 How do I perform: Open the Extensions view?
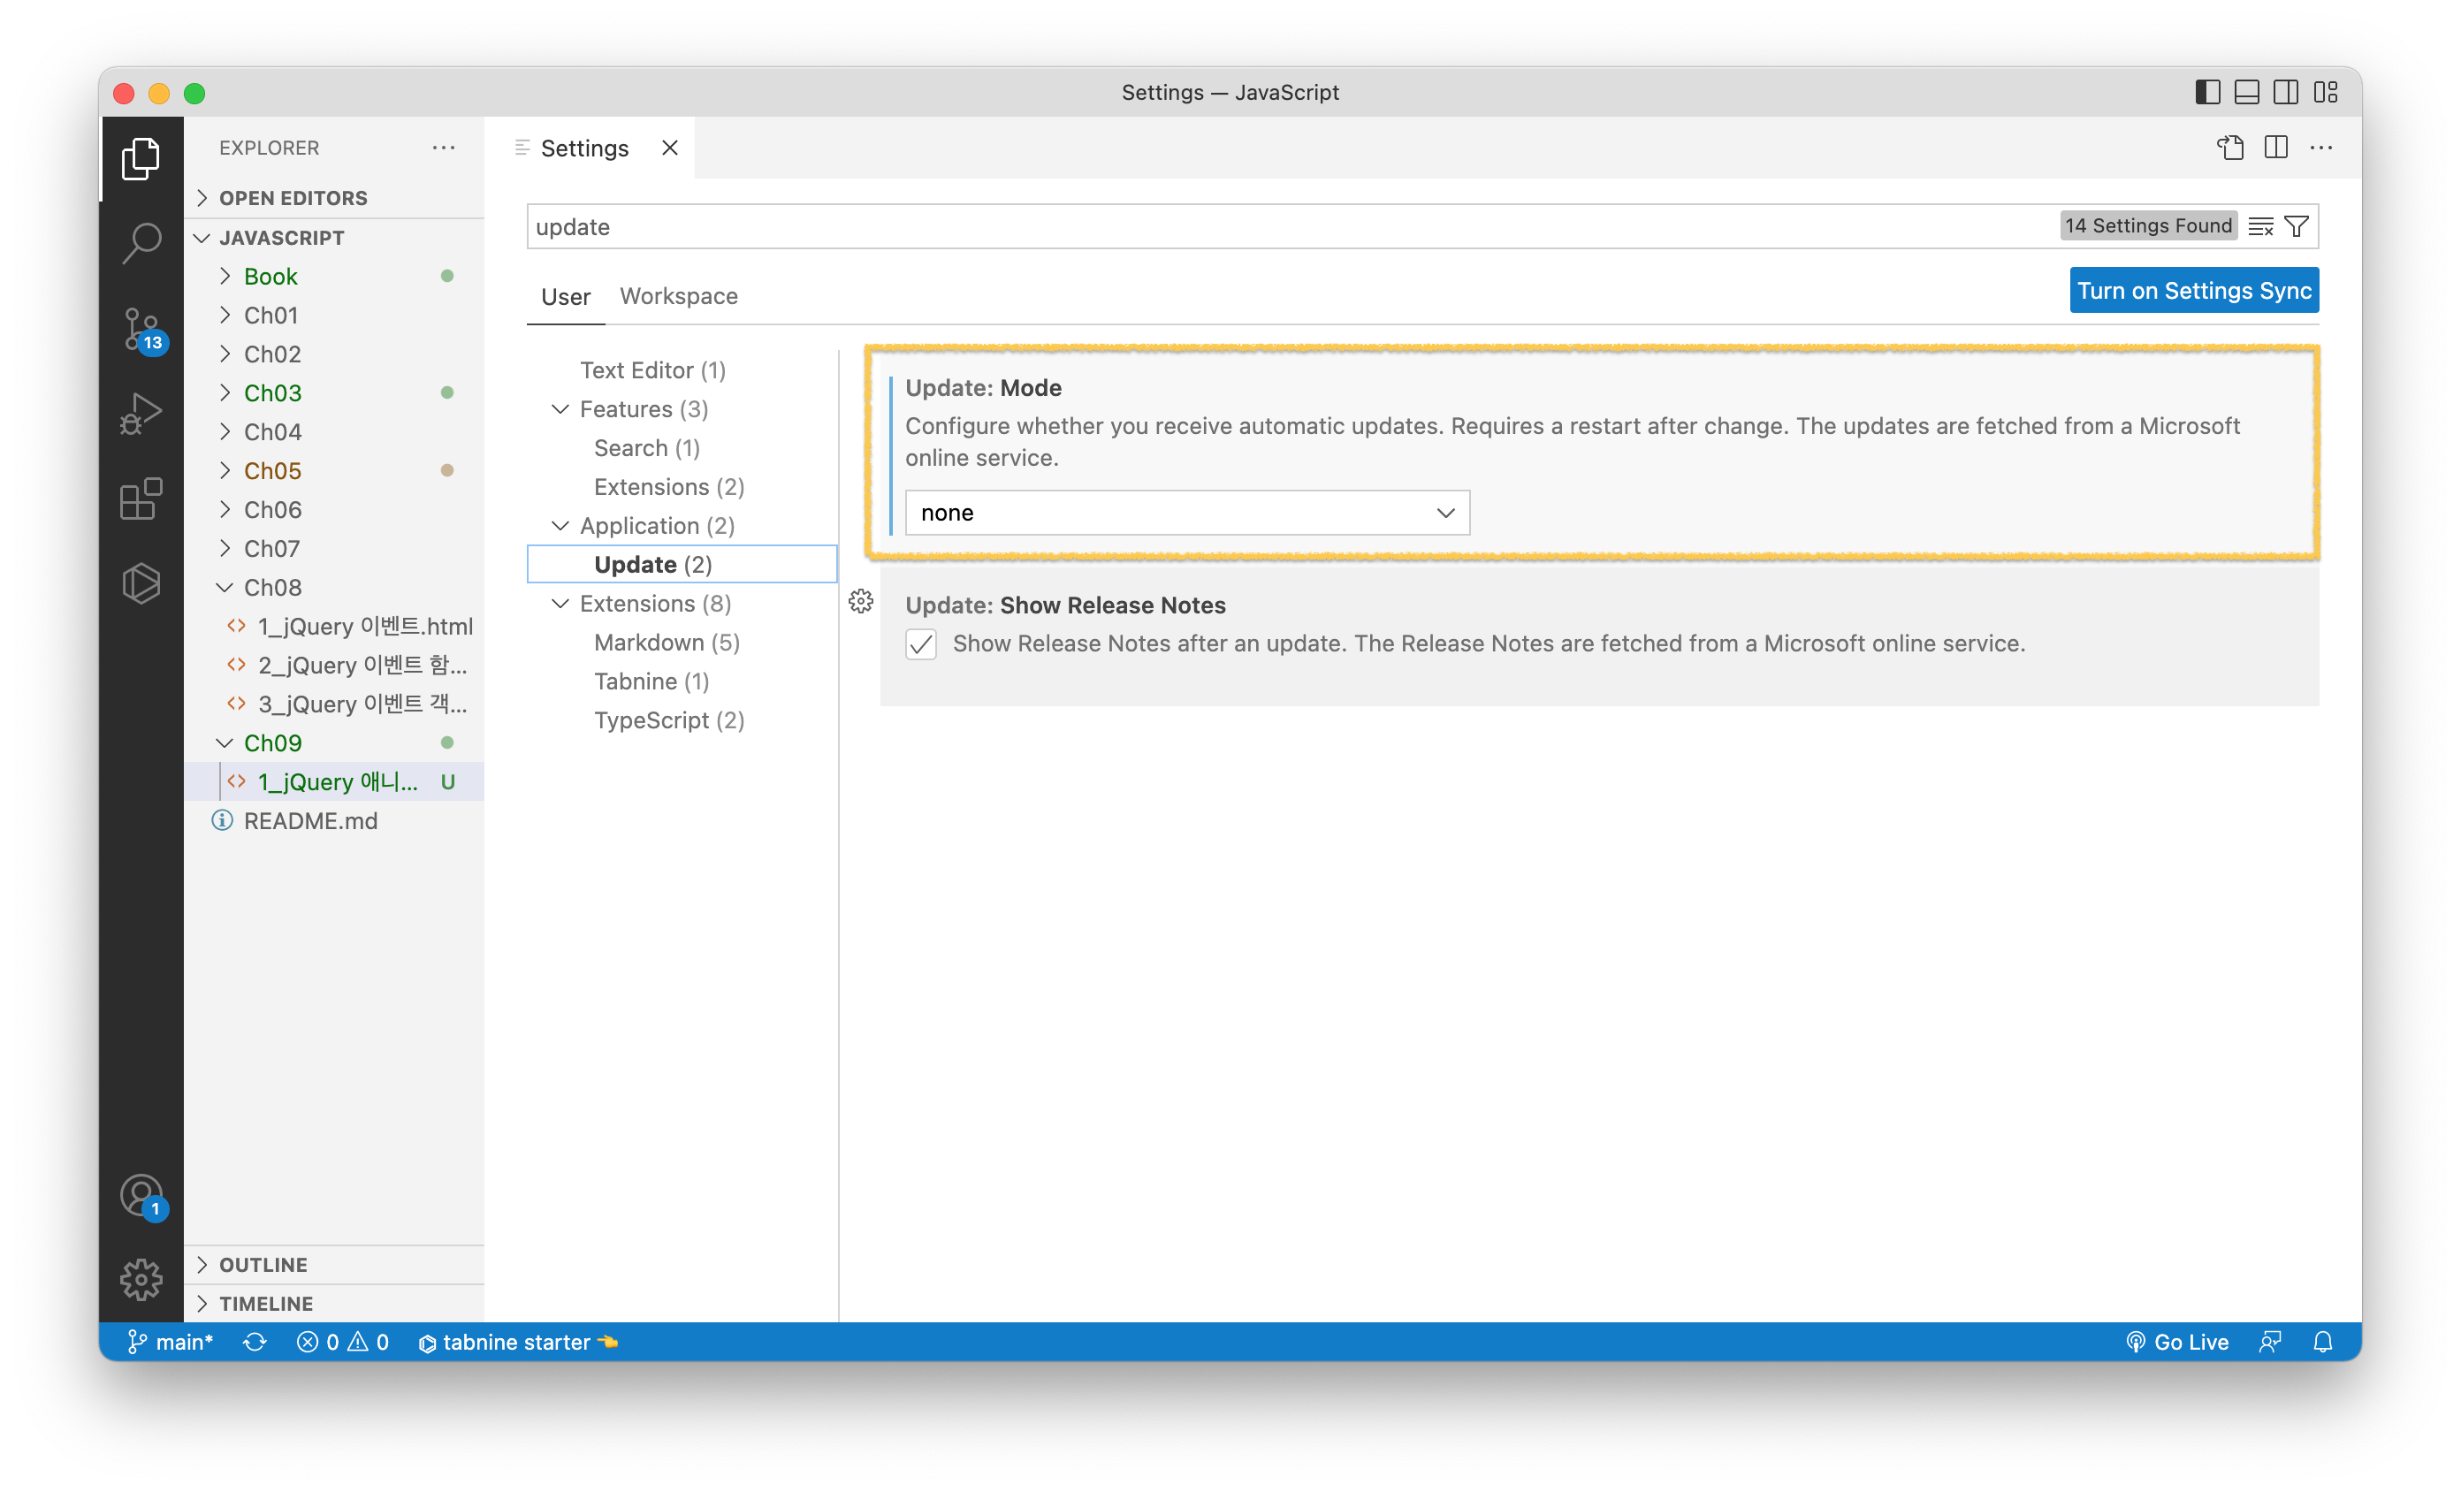coord(141,499)
